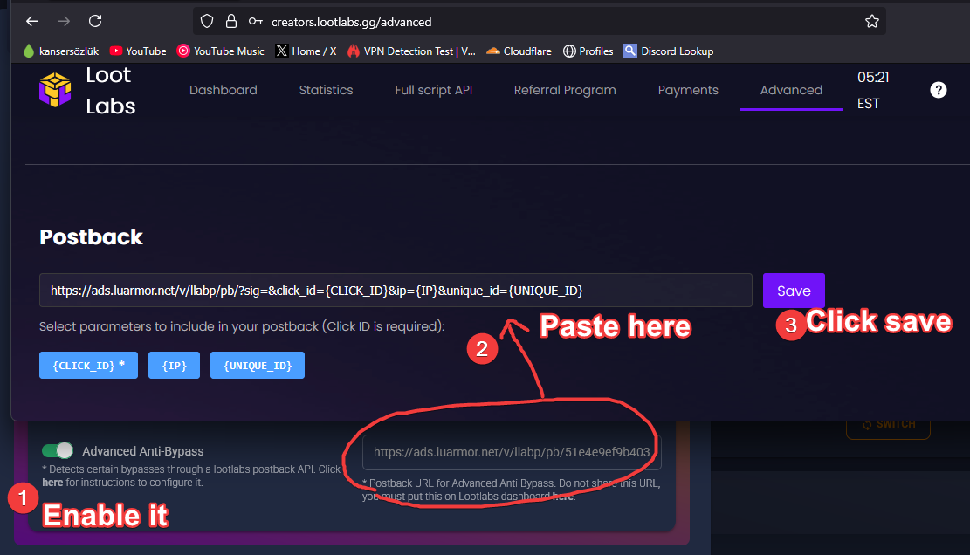Click the padlock site security icon
The image size is (970, 555).
230,22
